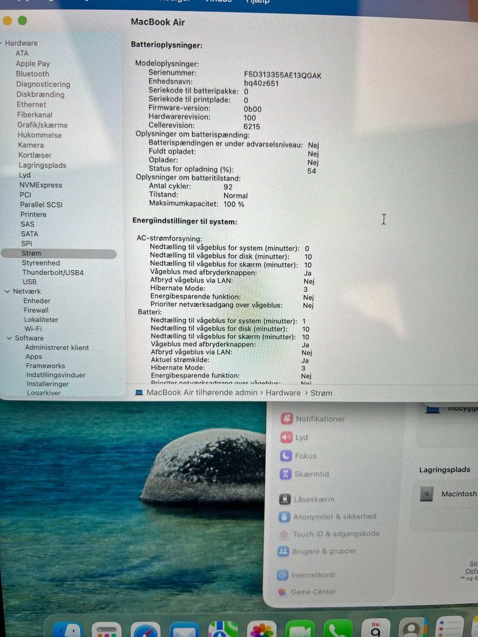
Task: Open Maps from the Dock
Action: click(223, 630)
